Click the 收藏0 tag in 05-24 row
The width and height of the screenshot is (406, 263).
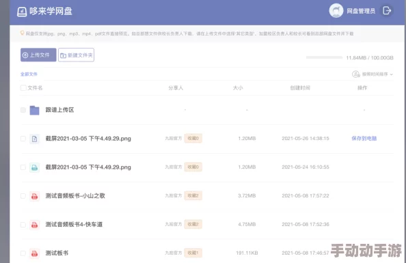193,167
